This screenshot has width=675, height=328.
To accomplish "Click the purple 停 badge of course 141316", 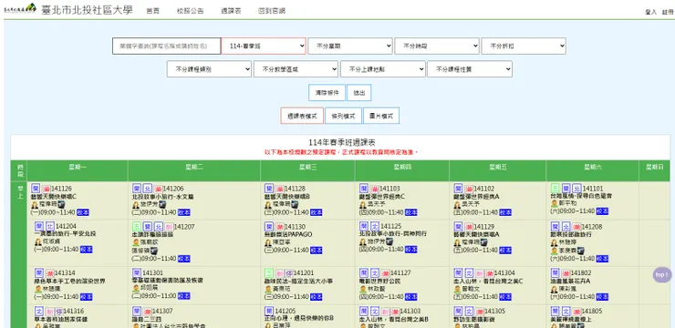I will (59, 312).
